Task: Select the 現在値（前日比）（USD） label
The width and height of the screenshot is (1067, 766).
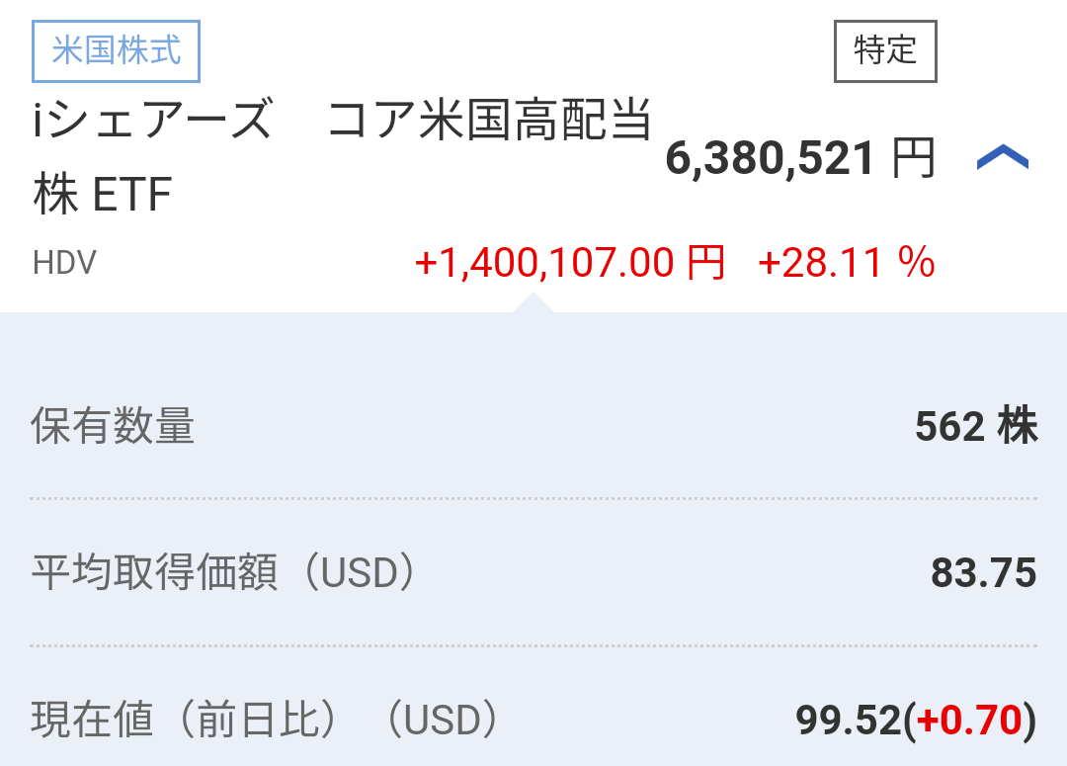Action: (264, 721)
